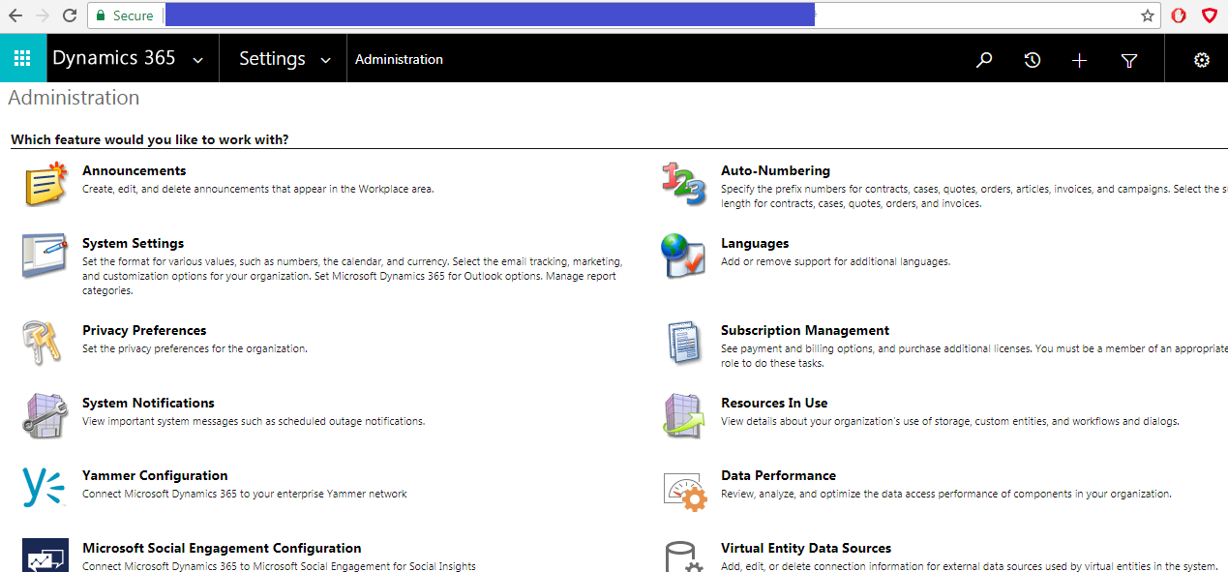Click 'Add or remove support for additional languages.' text
1228x572 pixels.
pos(835,261)
